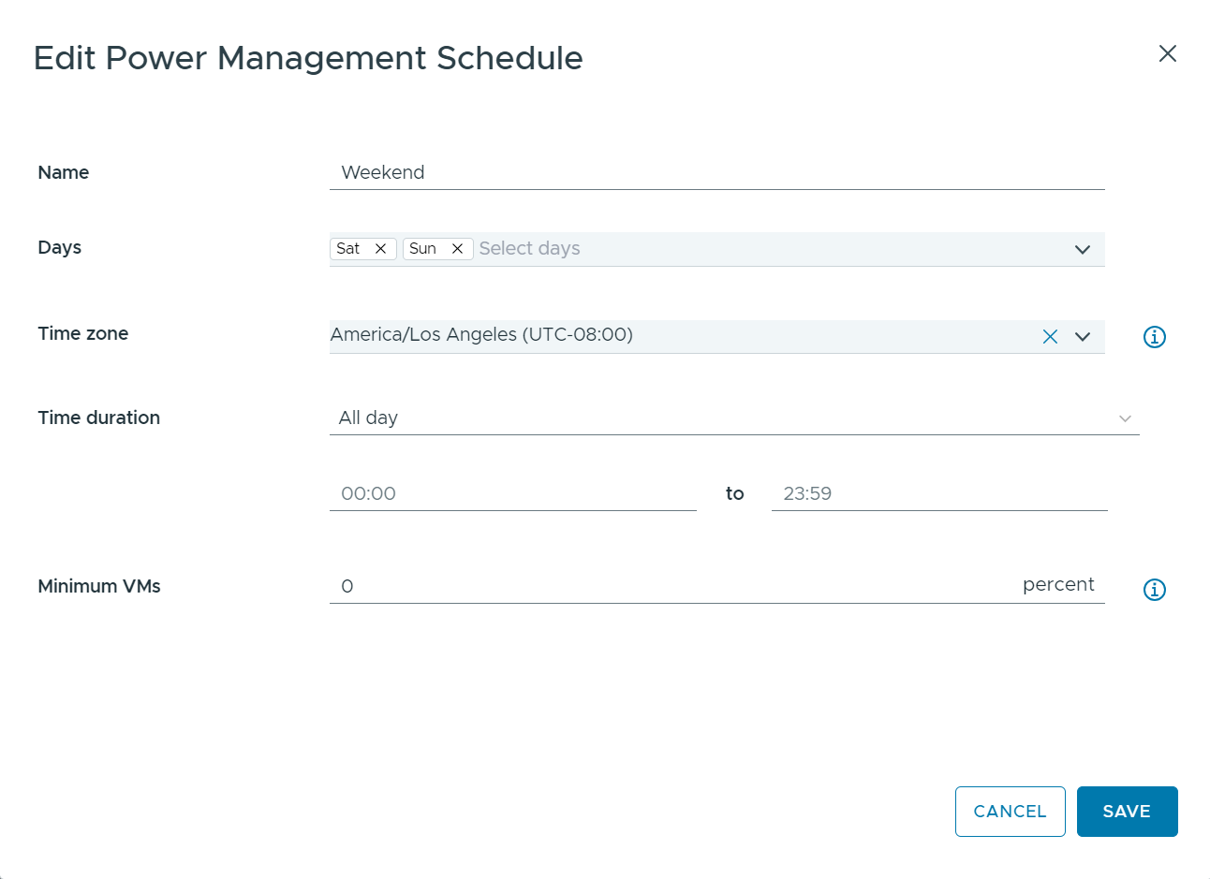Click the Select days placeholder text
This screenshot has width=1210, height=879.
[530, 249]
